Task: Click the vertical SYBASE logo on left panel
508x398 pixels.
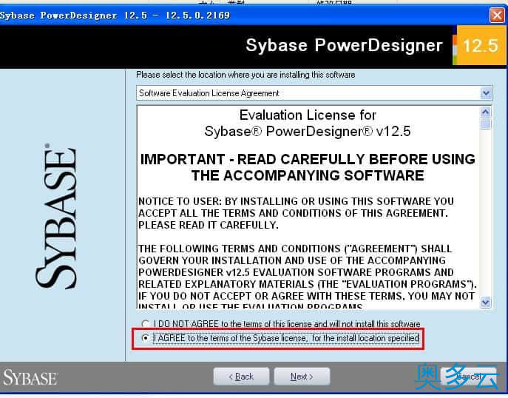Action: pyautogui.click(x=56, y=216)
